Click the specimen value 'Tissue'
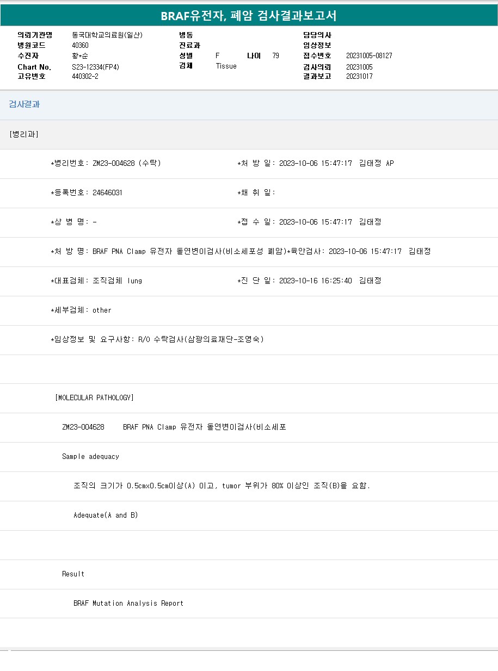Image resolution: width=498 pixels, height=671 pixels. (226, 66)
